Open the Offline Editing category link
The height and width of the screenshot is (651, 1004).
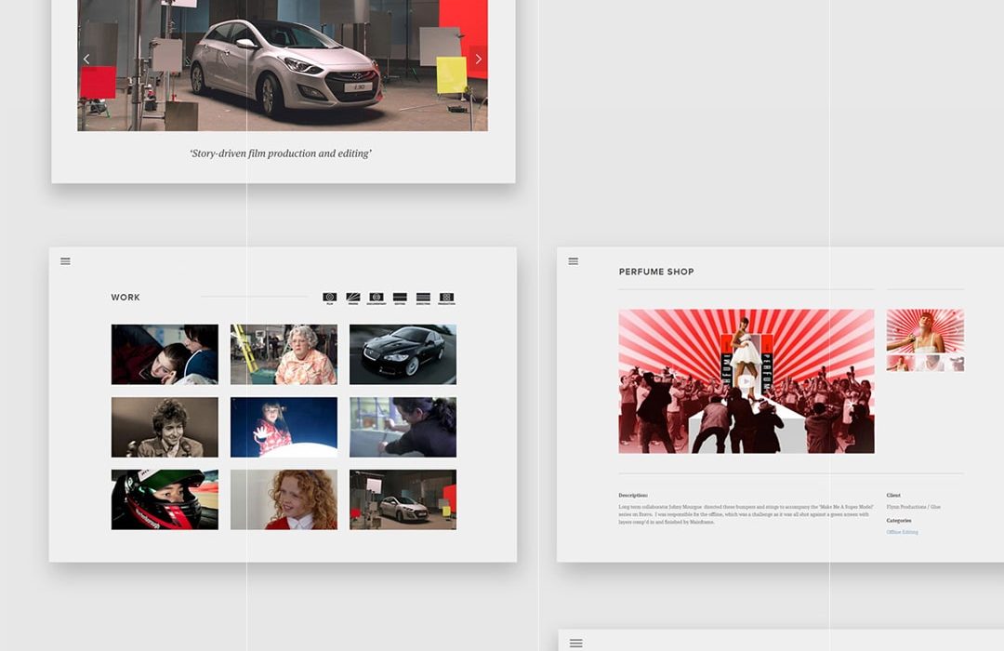pyautogui.click(x=902, y=532)
